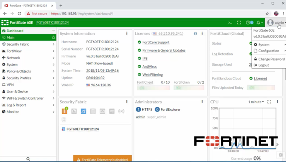Toggle favorite star on Main
This screenshot has height=162, width=286.
point(53,37)
